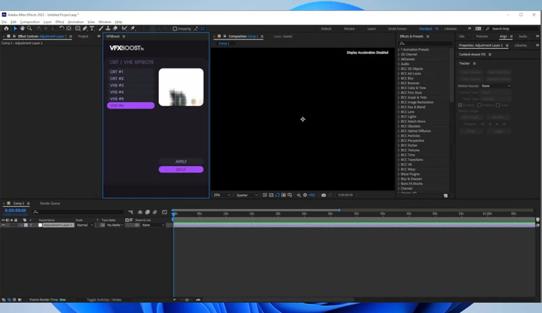
Task: Click the reset exposure icon in the viewer
Action: (305, 195)
